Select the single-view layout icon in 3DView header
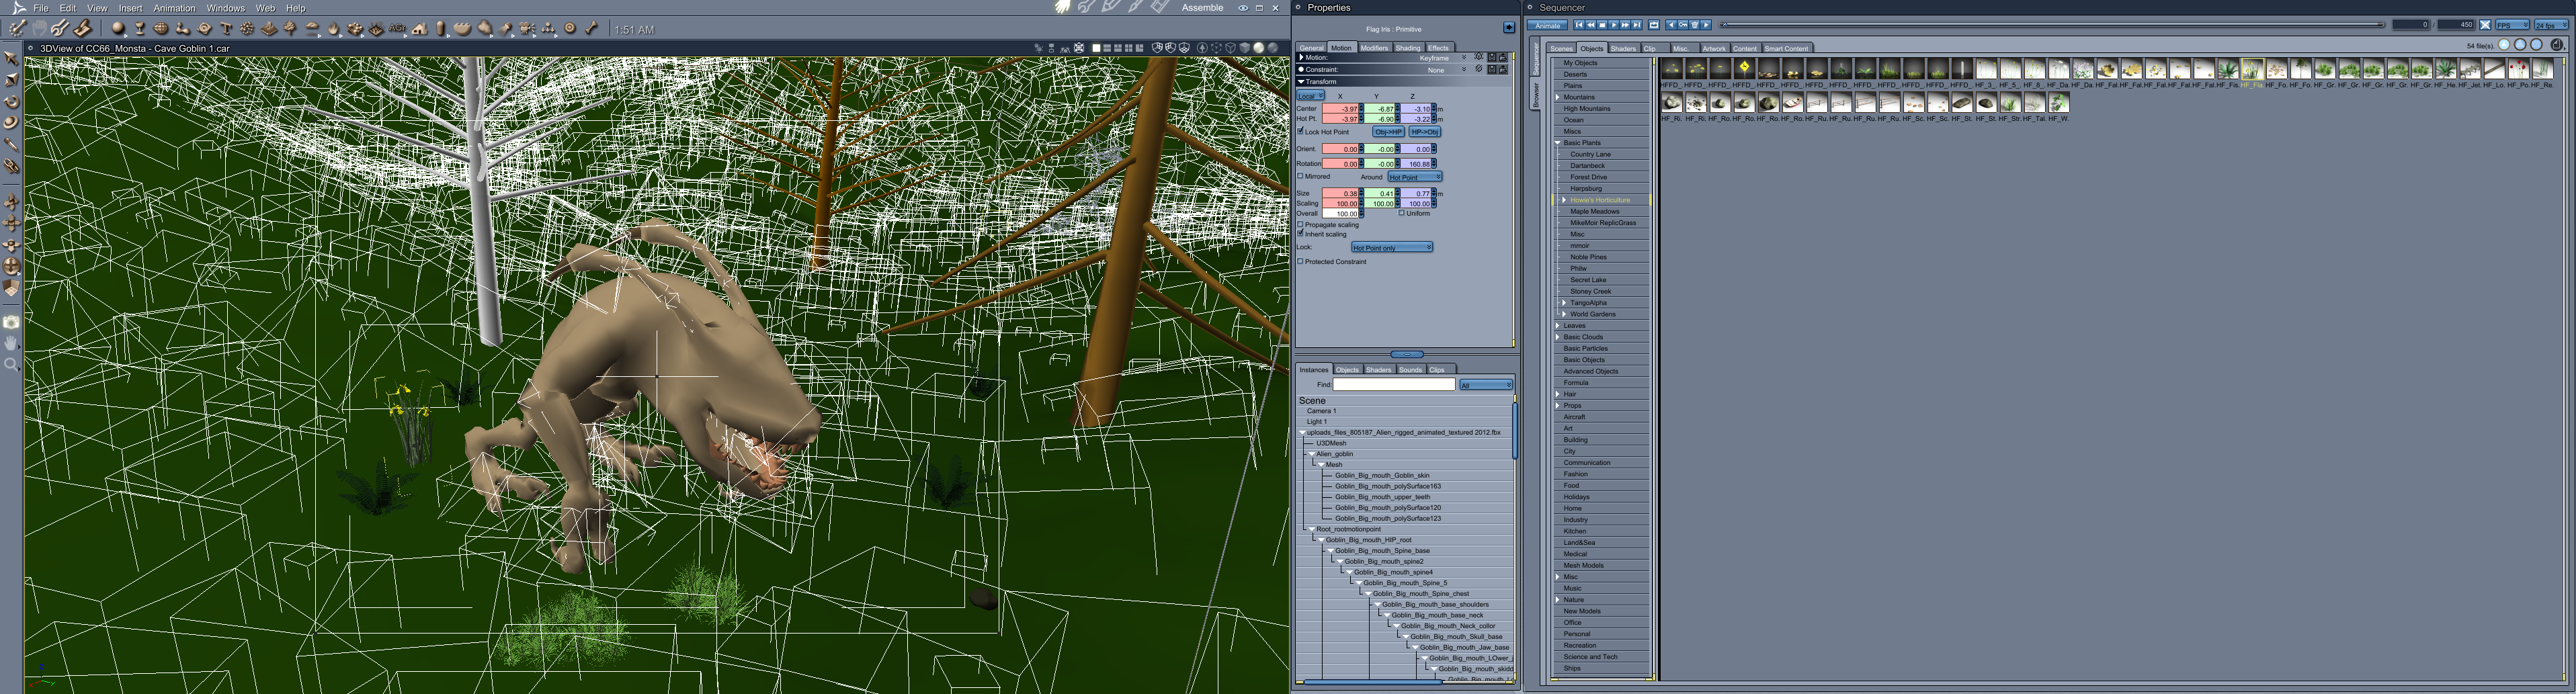Image resolution: width=2576 pixels, height=694 pixels. pos(1096,47)
